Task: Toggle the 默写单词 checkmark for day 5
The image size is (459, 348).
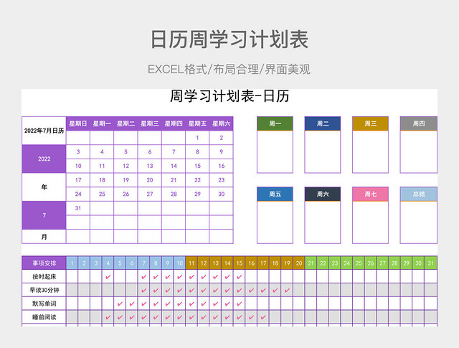Action: click(x=120, y=304)
